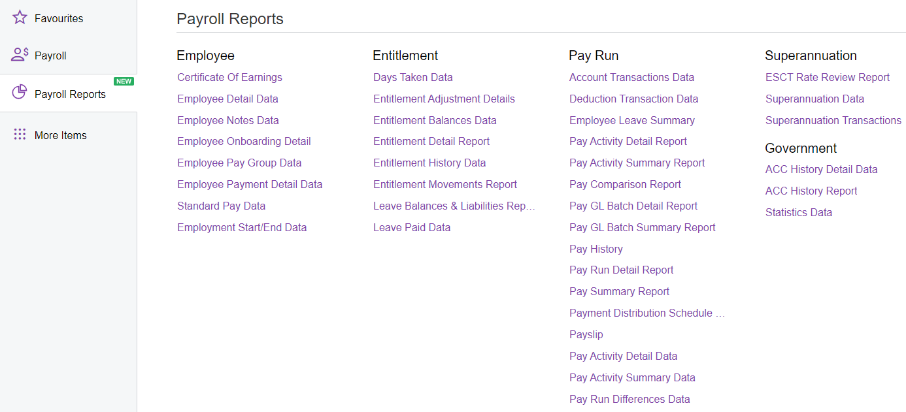View the Leave Paid Data report
The width and height of the screenshot is (906, 412).
click(x=412, y=227)
